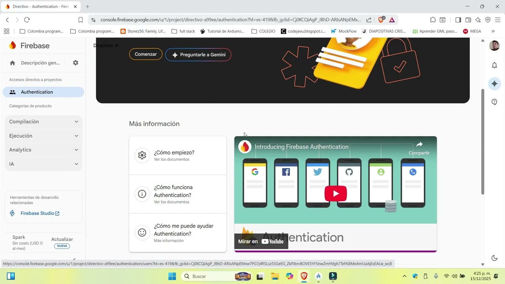Open Brave Shields icon in address bar
This screenshot has width=505, height=284.
click(382, 20)
